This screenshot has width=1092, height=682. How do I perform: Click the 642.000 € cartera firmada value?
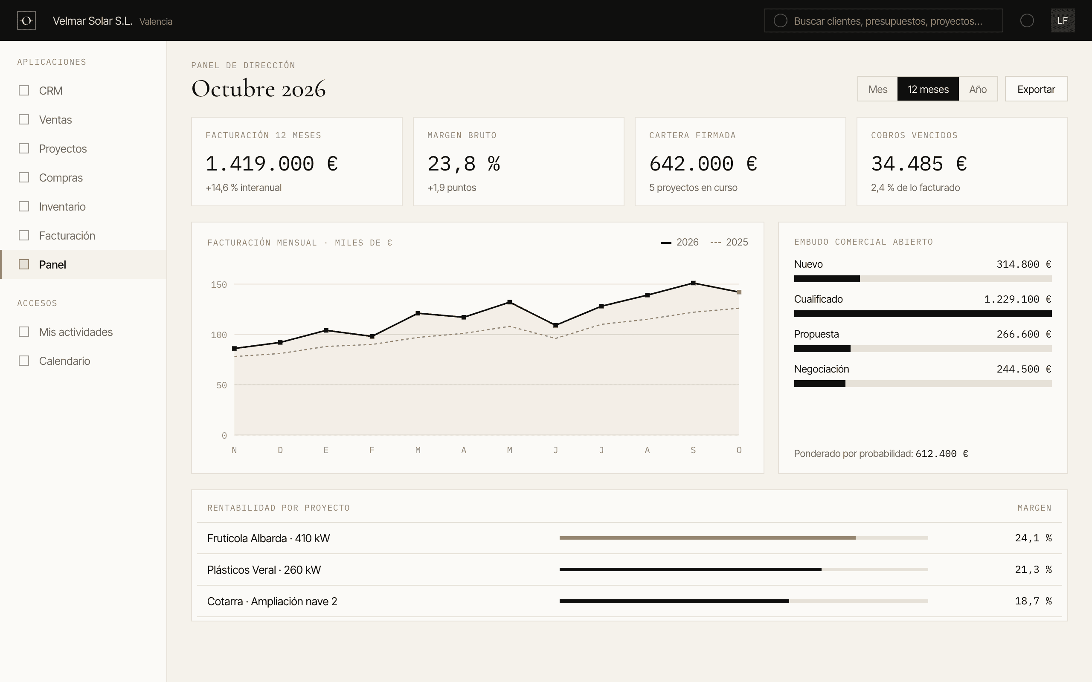tap(703, 164)
